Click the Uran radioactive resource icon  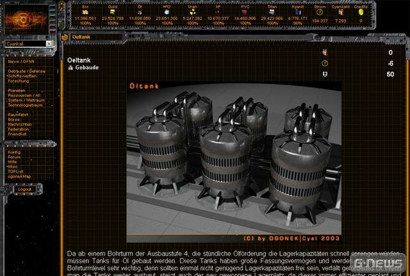click(x=193, y=12)
